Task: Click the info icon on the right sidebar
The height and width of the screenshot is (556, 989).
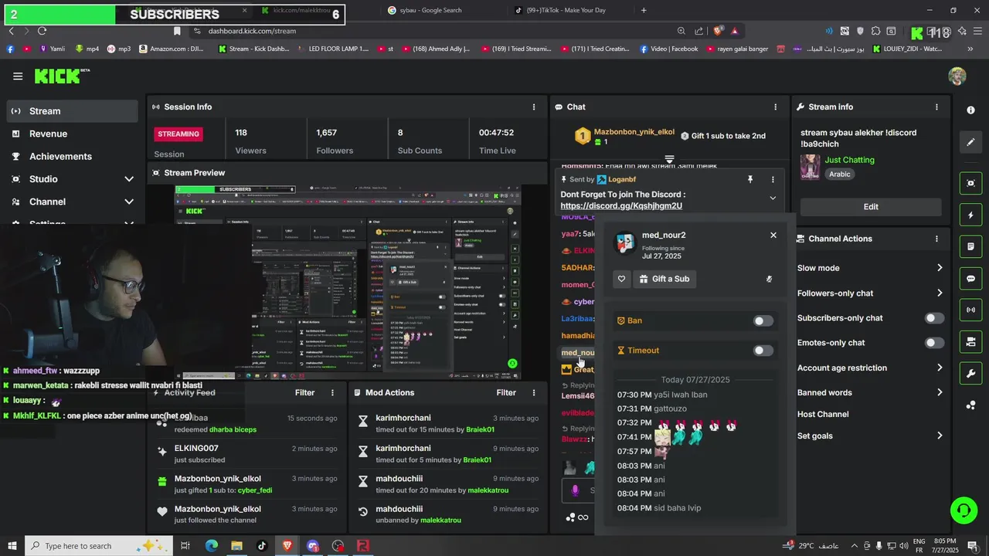Action: point(970,110)
